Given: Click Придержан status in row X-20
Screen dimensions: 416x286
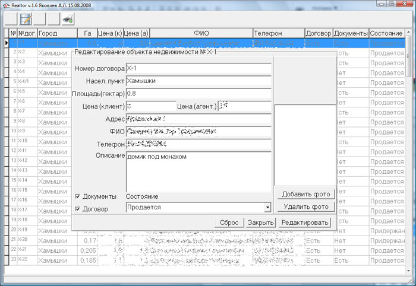Looking at the screenshot, I should pyautogui.click(x=387, y=241).
